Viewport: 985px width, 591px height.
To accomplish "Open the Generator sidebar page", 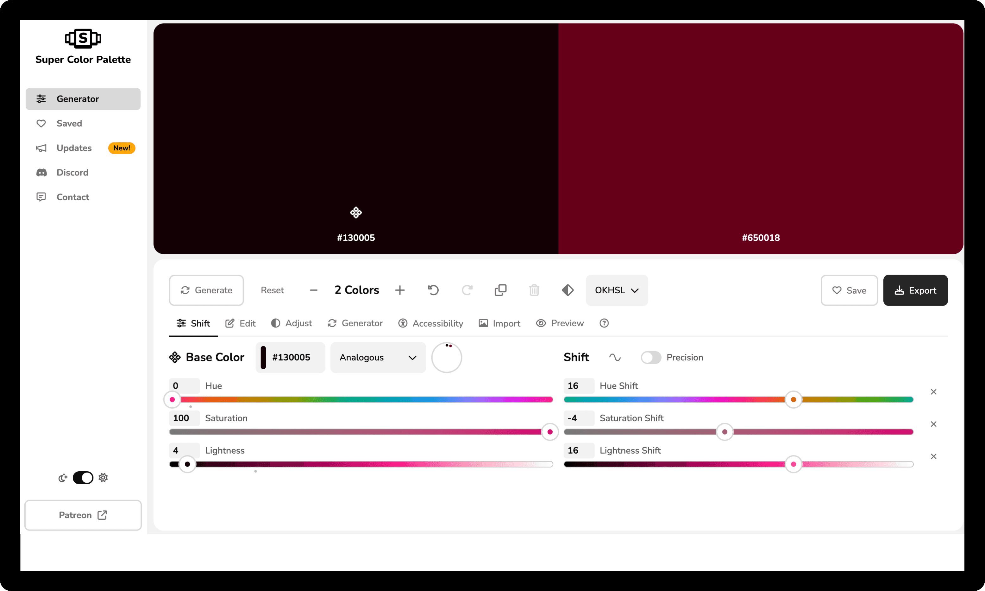I will pyautogui.click(x=83, y=99).
